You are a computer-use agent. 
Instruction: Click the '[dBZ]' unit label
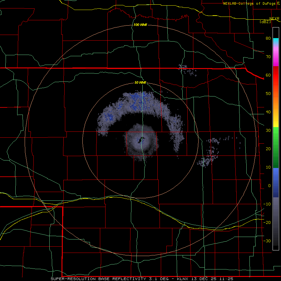(265, 22)
